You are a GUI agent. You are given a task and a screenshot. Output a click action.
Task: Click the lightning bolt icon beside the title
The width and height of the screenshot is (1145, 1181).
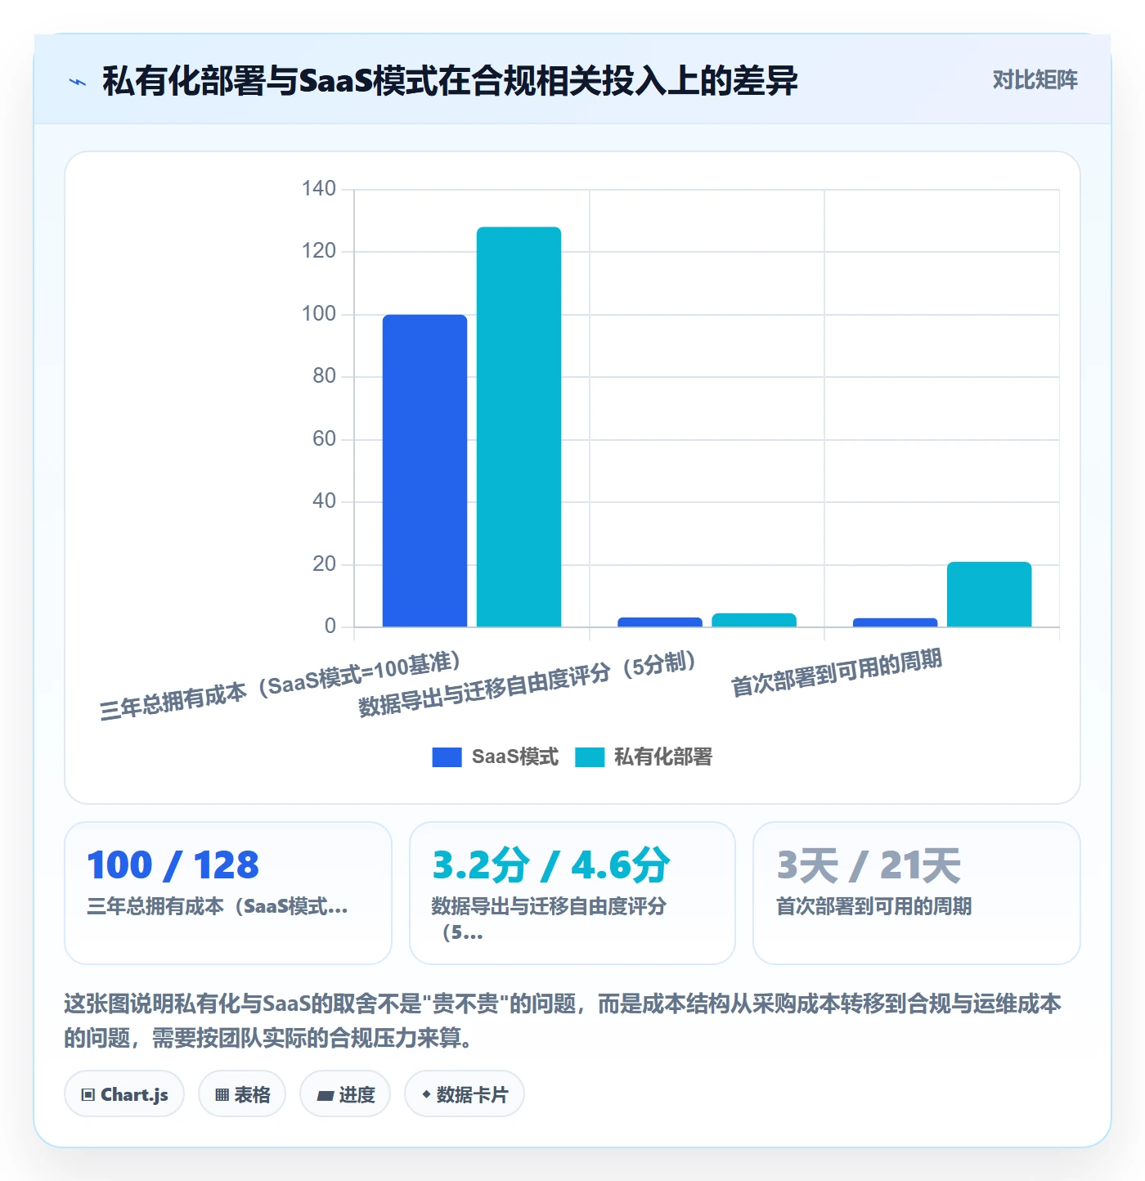78,82
